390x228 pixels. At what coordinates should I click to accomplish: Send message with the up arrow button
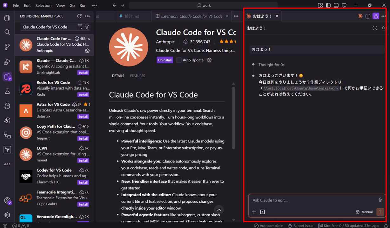(x=380, y=212)
